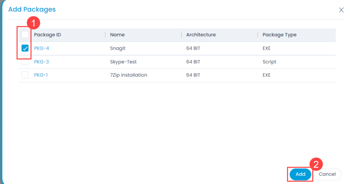Select the Snagit name cell
Screen dimensions: 350x184
tap(118, 48)
